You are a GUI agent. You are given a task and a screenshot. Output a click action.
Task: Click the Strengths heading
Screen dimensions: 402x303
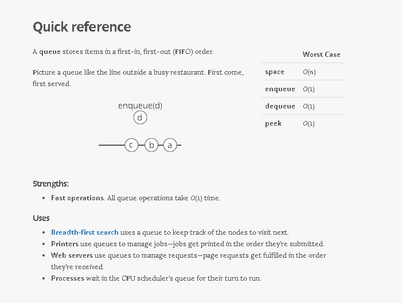click(x=50, y=184)
